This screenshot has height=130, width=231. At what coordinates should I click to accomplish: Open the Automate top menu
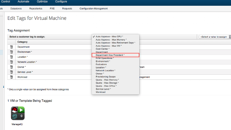(23, 1)
